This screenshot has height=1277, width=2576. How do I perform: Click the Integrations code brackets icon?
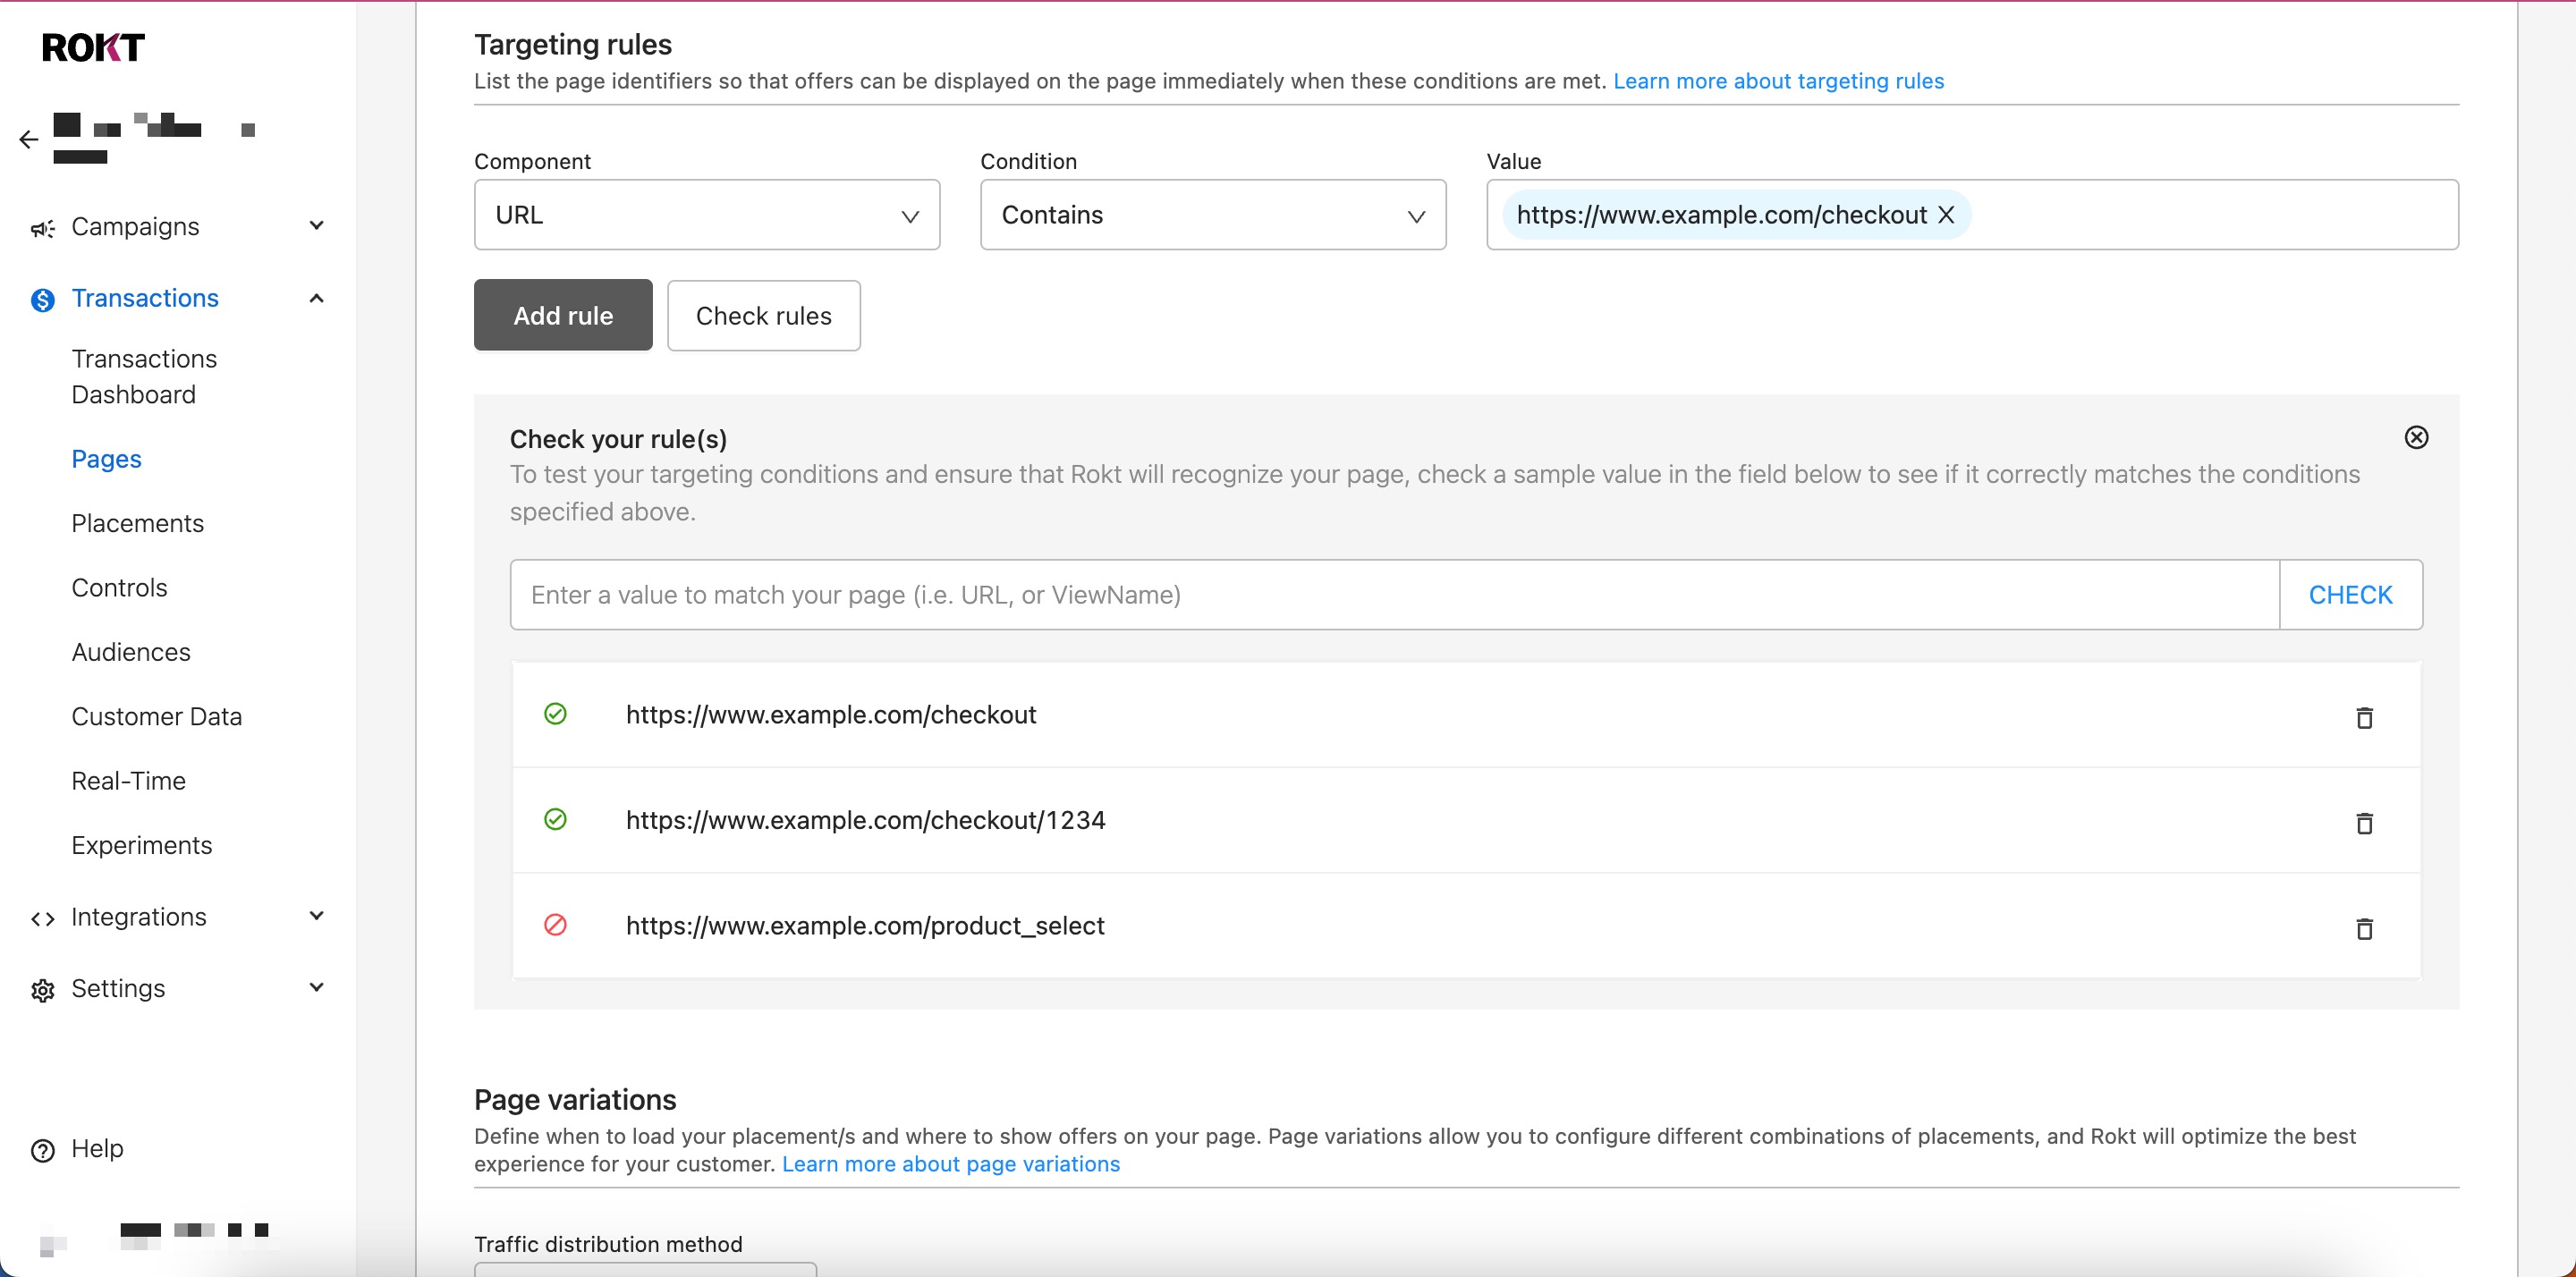pyautogui.click(x=42, y=918)
